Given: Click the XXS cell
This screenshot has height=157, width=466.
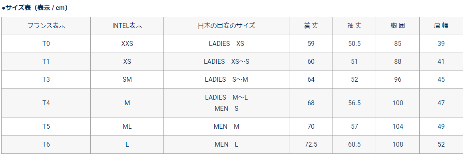Looking at the screenshot, I should (x=127, y=44).
